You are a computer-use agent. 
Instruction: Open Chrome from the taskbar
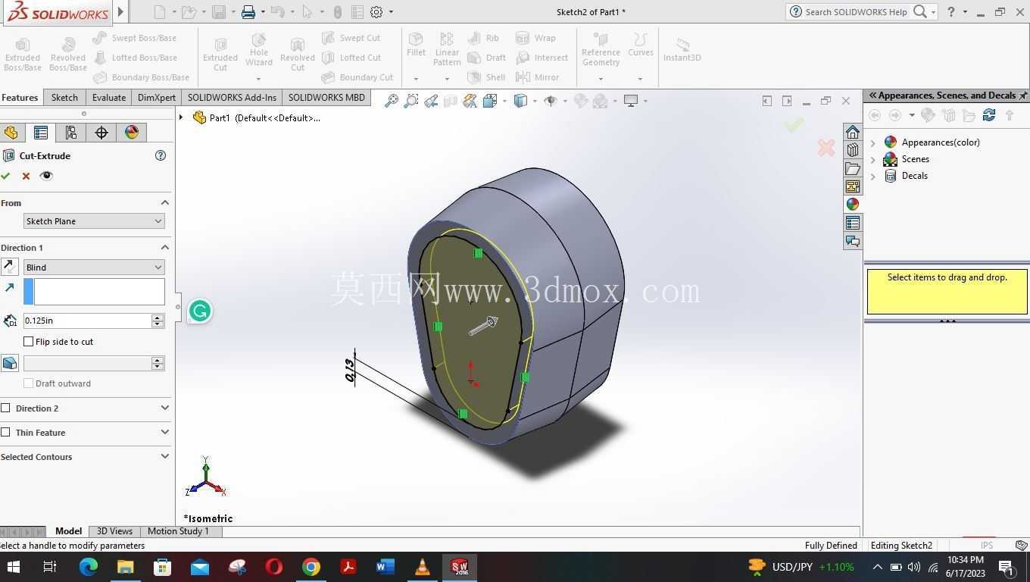point(311,567)
